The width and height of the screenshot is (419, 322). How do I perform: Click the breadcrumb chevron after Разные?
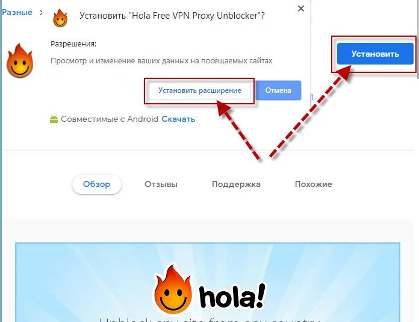(41, 12)
